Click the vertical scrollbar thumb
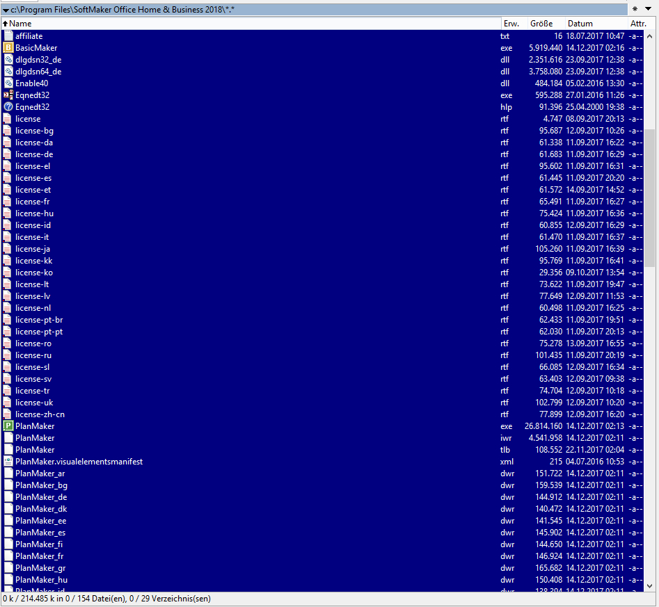The width and height of the screenshot is (659, 607). point(649,198)
